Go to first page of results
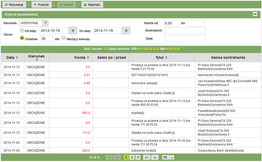This screenshot has width=262, height=162. [109, 157]
